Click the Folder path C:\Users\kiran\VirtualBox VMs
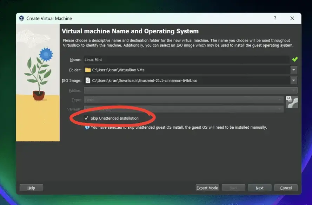This screenshot has width=312, height=205. (118, 70)
